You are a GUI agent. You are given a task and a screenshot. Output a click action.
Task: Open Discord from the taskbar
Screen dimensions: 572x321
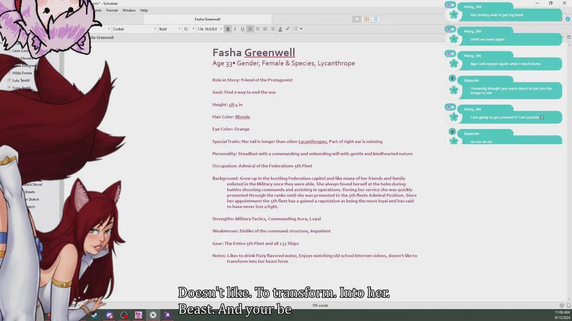(x=109, y=315)
